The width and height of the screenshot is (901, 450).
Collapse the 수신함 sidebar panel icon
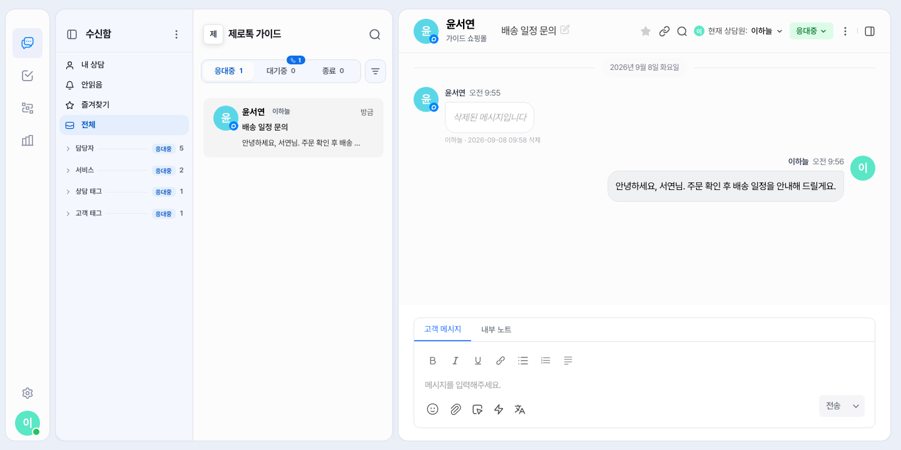[x=72, y=34]
